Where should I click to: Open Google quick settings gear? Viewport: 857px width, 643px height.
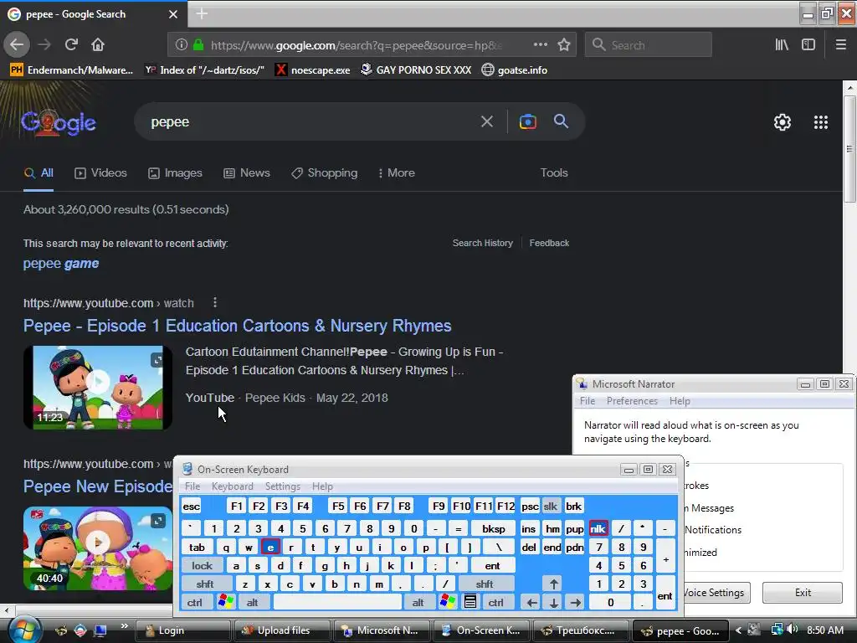click(x=783, y=122)
